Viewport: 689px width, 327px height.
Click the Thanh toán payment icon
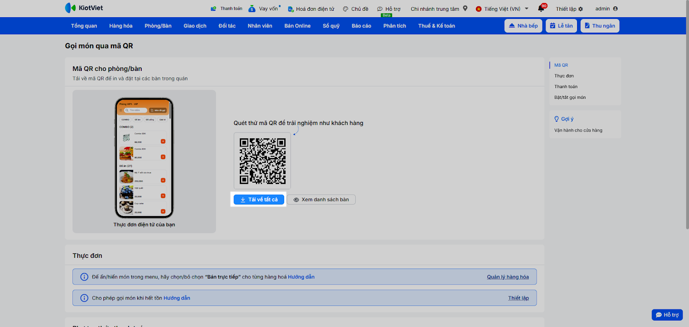[x=214, y=9]
